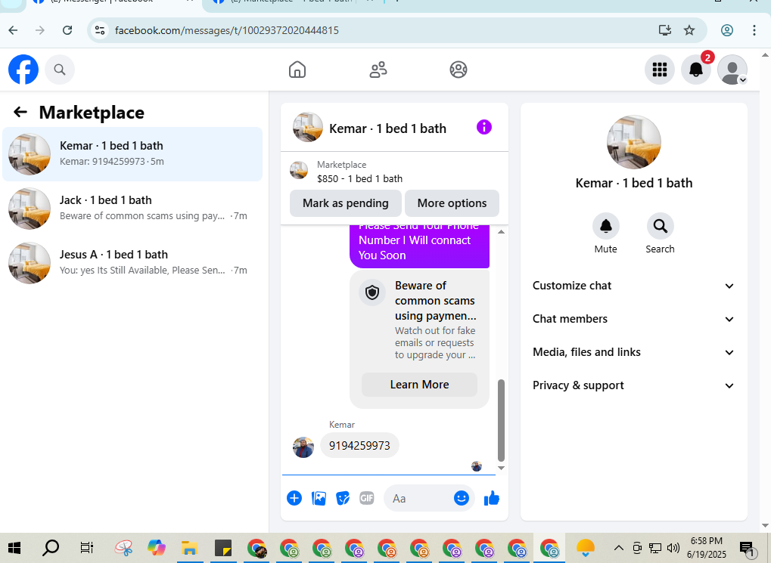
Task: Show hidden tray icons chevron
Action: click(x=619, y=547)
